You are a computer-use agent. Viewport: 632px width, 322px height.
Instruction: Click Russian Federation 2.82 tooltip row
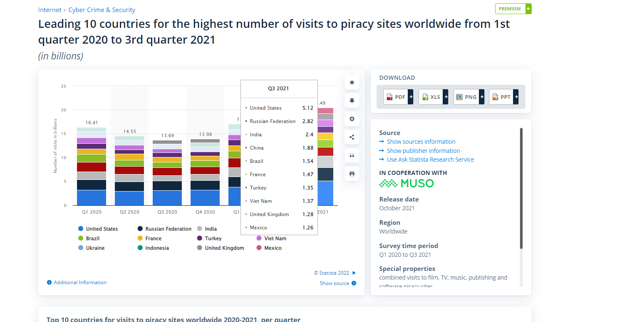tap(279, 121)
